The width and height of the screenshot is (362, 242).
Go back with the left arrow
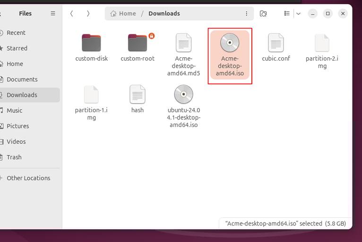(x=71, y=14)
